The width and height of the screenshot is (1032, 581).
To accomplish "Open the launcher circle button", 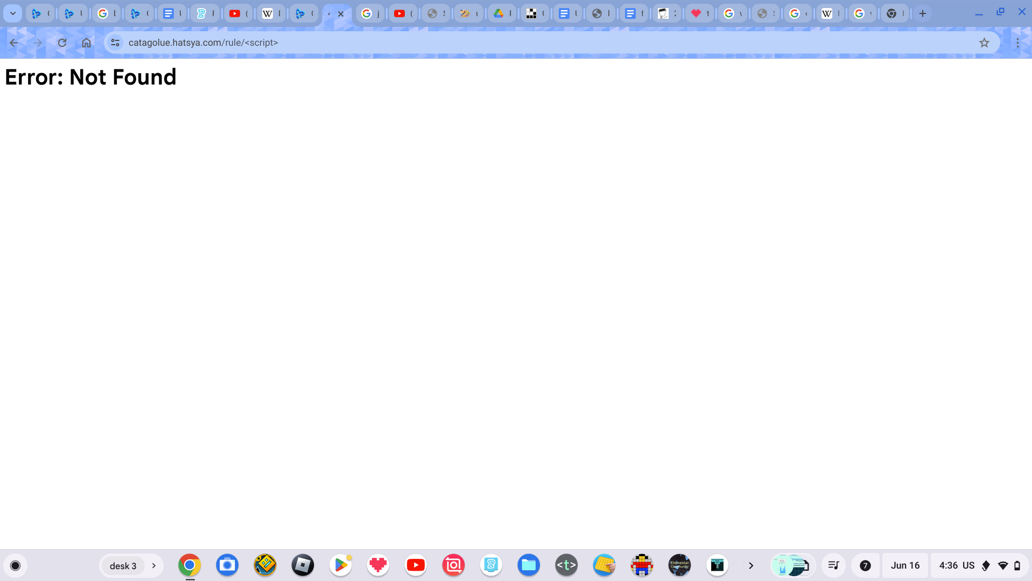I will pos(16,565).
